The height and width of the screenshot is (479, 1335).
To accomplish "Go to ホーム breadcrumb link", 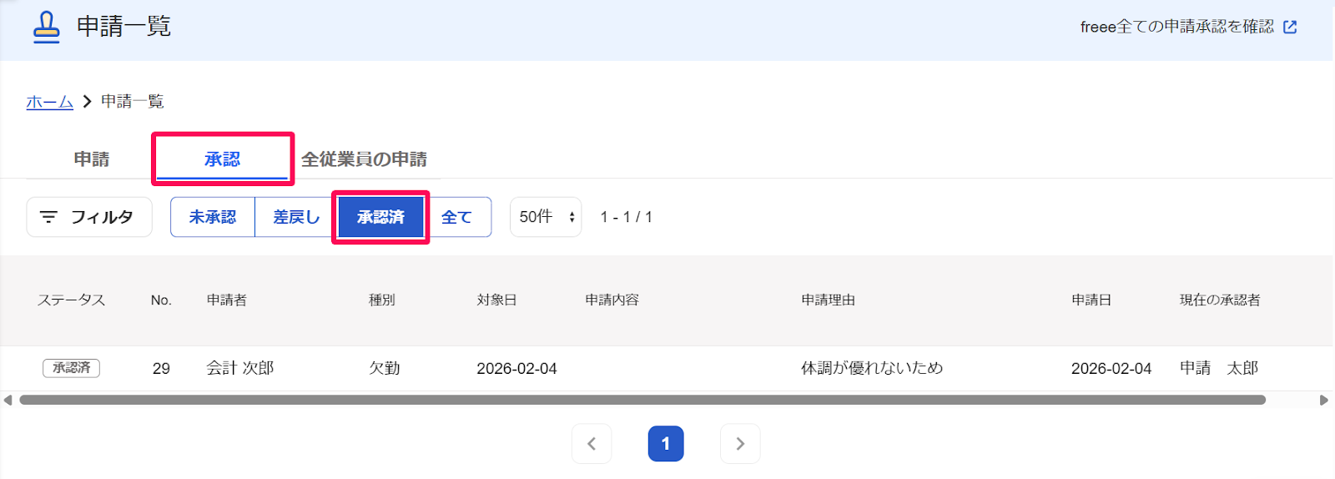I will (x=49, y=102).
